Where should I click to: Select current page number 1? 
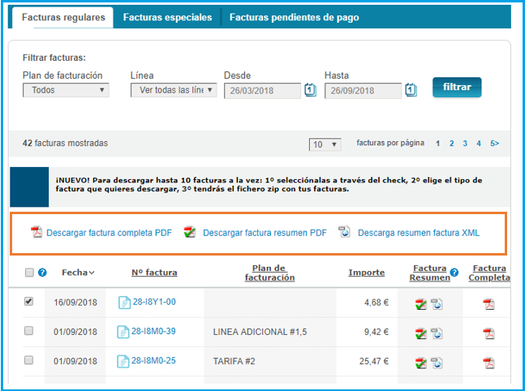437,144
